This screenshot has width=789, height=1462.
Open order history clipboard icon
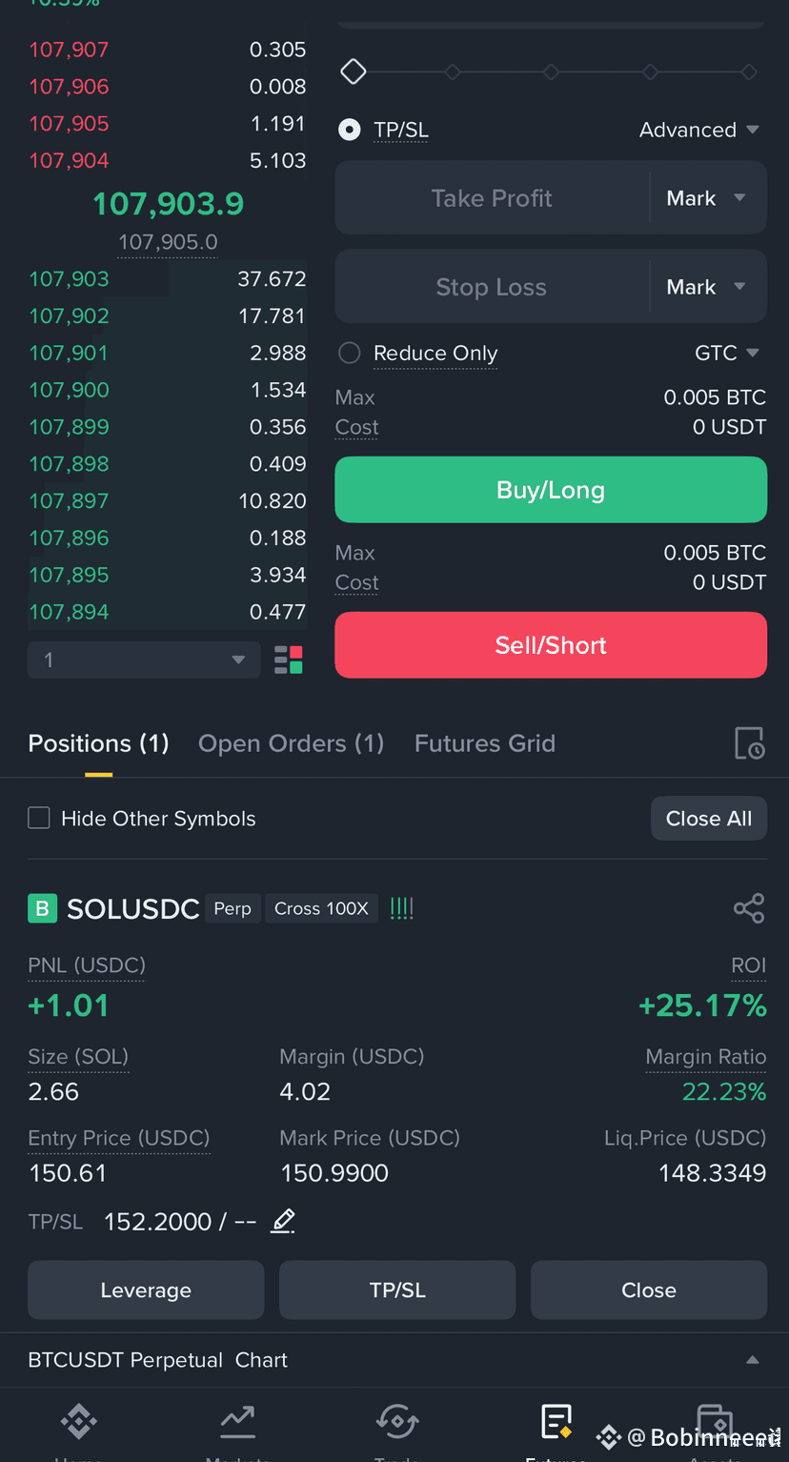(x=749, y=743)
